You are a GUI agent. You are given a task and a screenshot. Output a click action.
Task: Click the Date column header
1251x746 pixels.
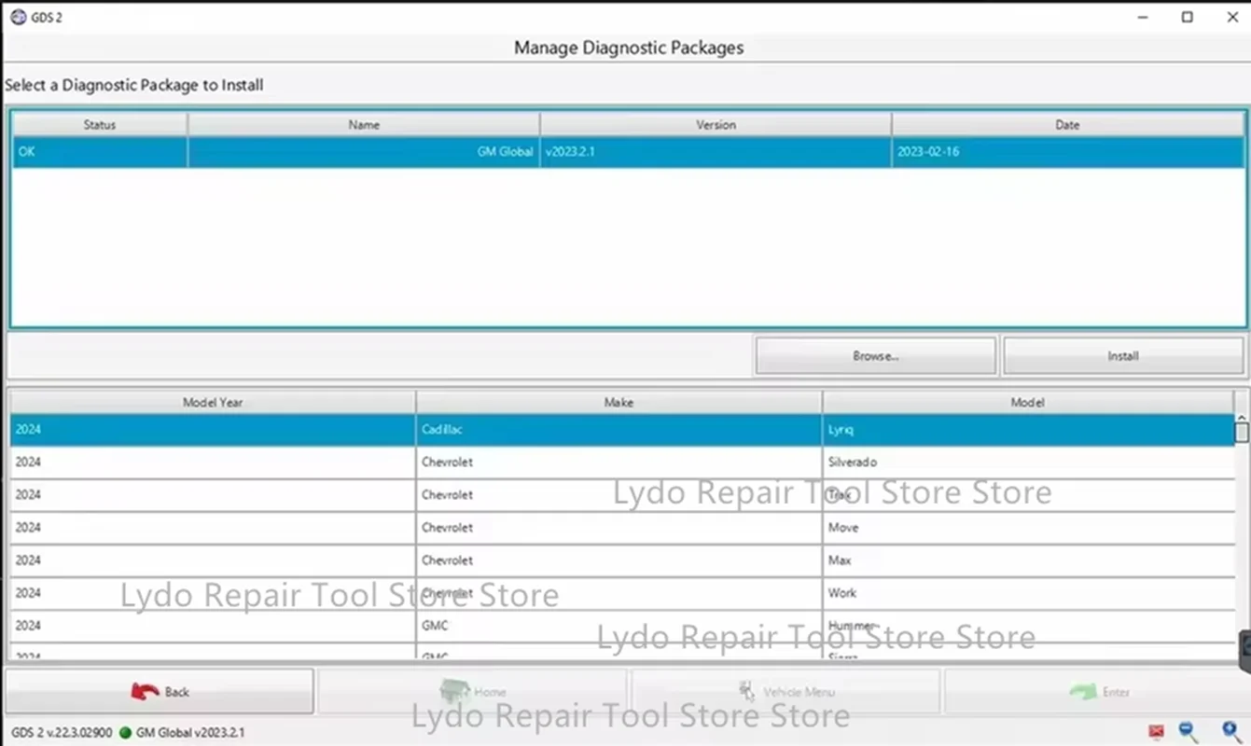(x=1066, y=124)
